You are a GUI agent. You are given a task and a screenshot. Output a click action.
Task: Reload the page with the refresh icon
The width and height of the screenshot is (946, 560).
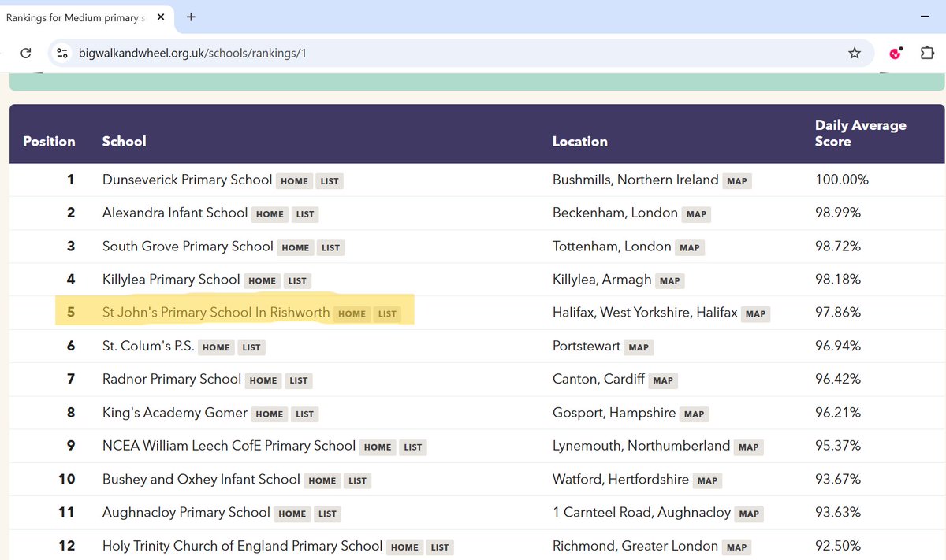point(26,54)
